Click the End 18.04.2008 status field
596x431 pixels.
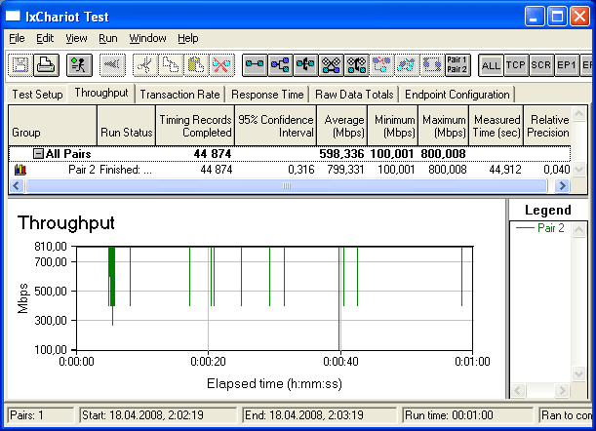(x=320, y=415)
